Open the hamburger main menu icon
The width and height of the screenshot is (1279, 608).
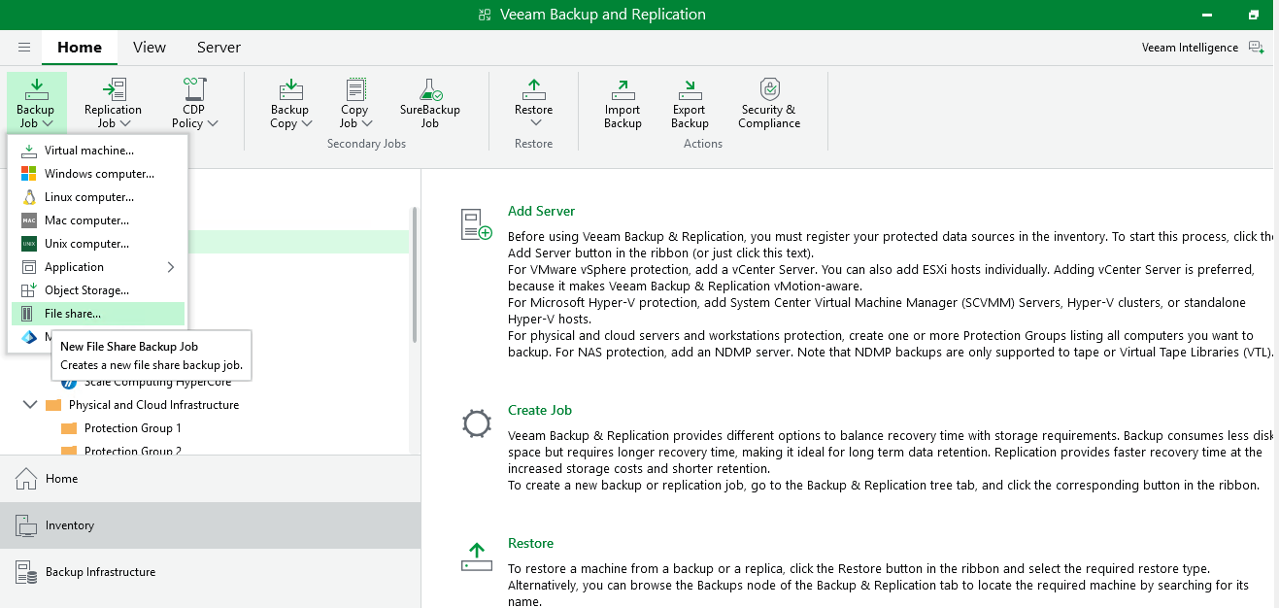(24, 48)
